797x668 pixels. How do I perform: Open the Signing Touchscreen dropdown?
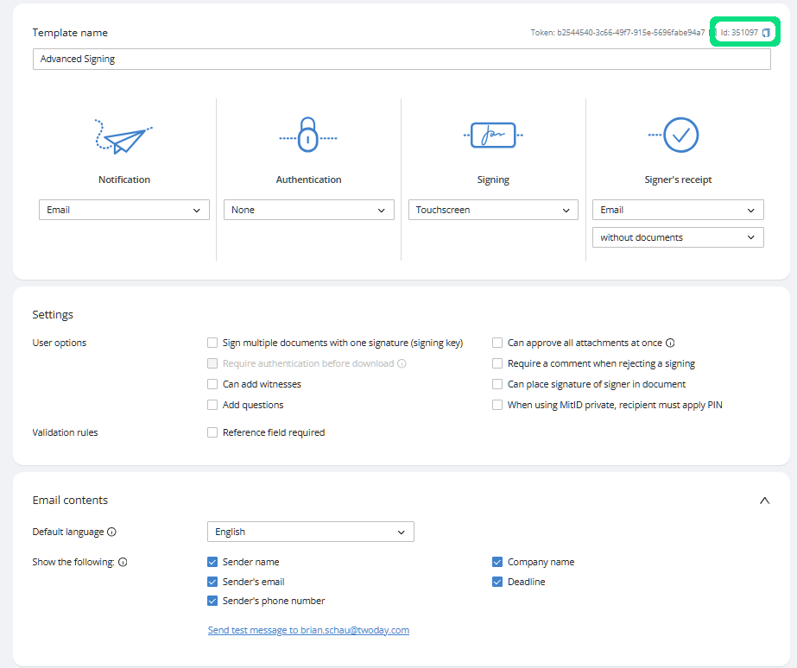coord(493,210)
